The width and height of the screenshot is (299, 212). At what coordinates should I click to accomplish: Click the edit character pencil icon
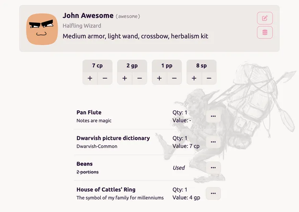tap(265, 18)
